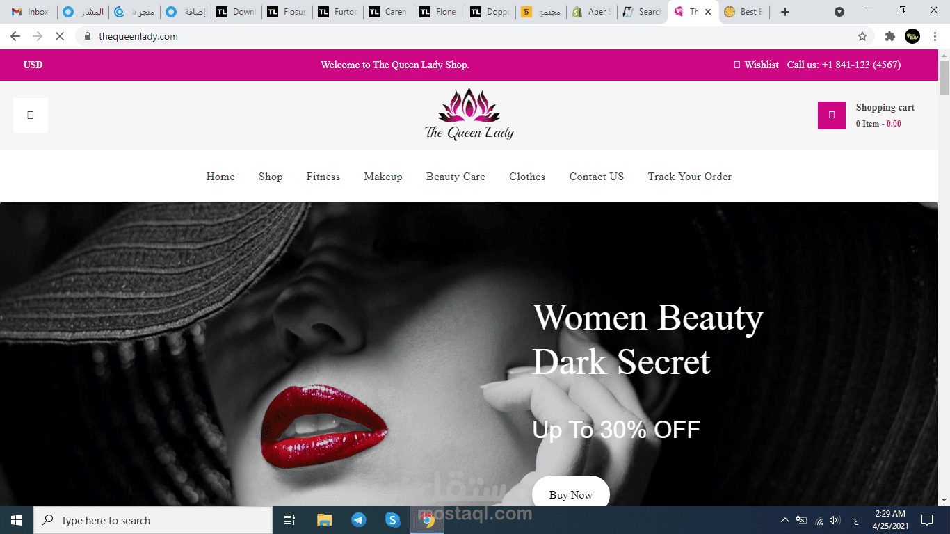
Task: Open the Track Your Order link
Action: click(690, 177)
